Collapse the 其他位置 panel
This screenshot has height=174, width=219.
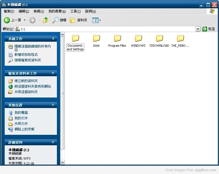53,105
